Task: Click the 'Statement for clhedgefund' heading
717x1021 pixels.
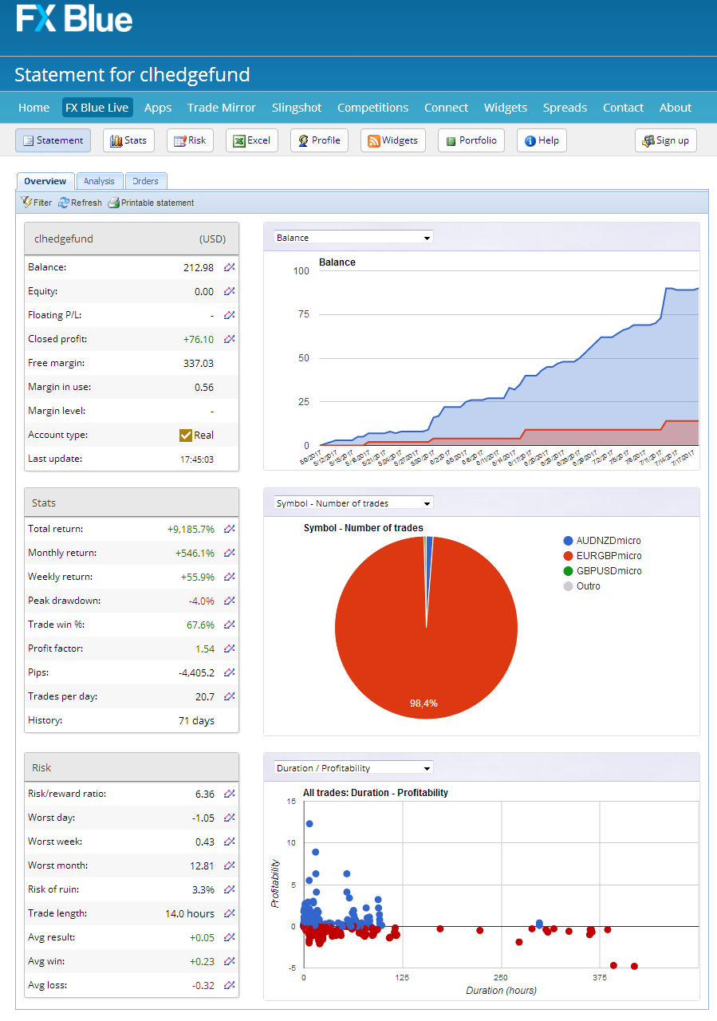Action: pyautogui.click(x=132, y=75)
